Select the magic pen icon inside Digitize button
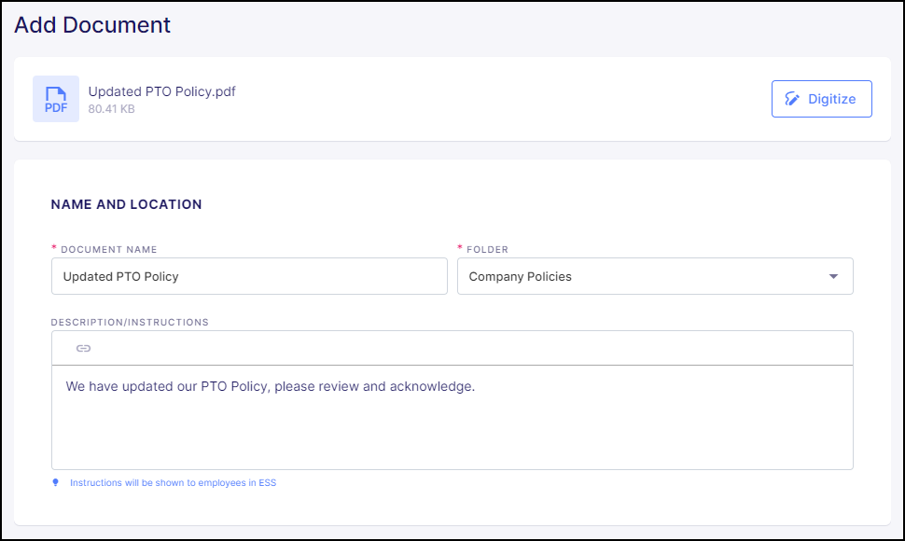Viewport: 905px width, 541px height. tap(794, 98)
